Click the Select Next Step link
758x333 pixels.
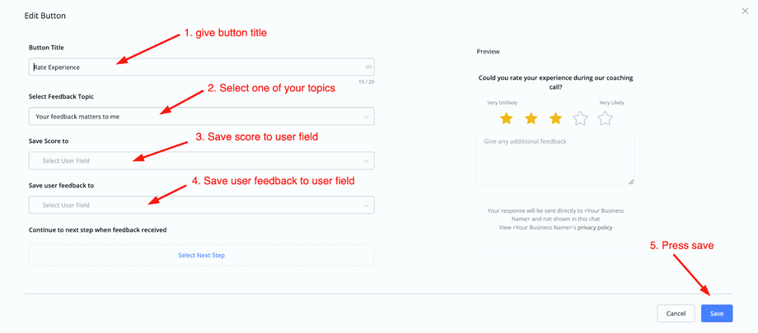[201, 255]
